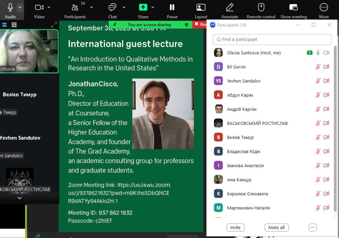Click the Annotate pencil icon
The image size is (339, 238).
(230, 7)
